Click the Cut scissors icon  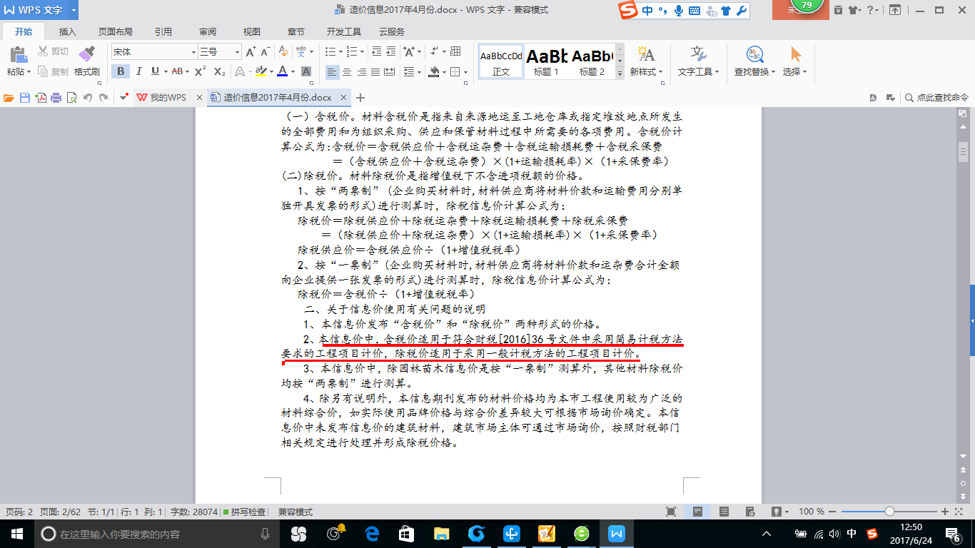(x=44, y=51)
